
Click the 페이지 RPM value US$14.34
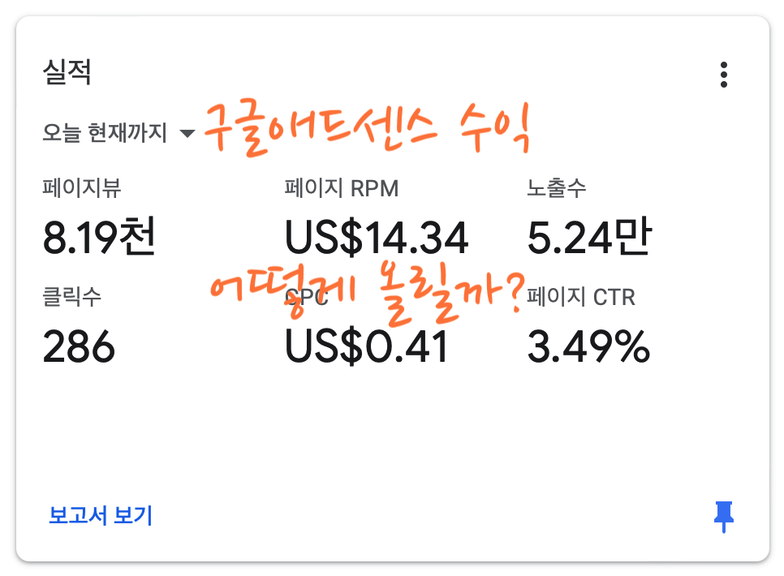[377, 235]
